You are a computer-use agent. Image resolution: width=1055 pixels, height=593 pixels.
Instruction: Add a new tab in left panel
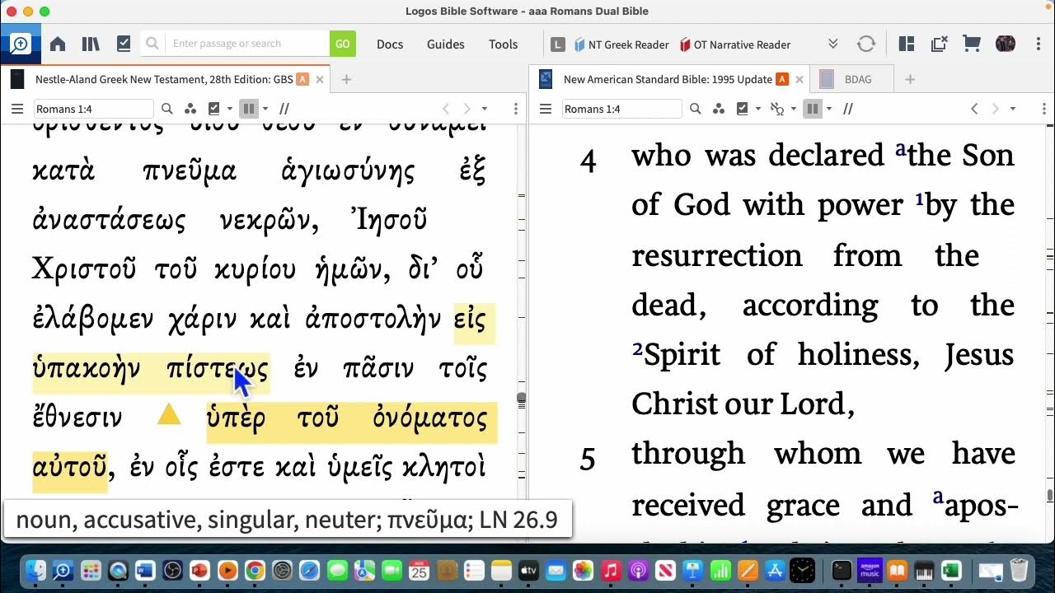(x=346, y=80)
